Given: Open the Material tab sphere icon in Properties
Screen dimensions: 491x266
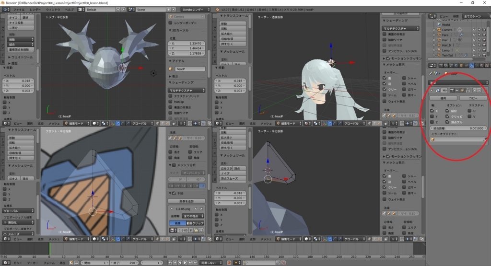Looking at the screenshot, I should pyautogui.click(x=482, y=66).
